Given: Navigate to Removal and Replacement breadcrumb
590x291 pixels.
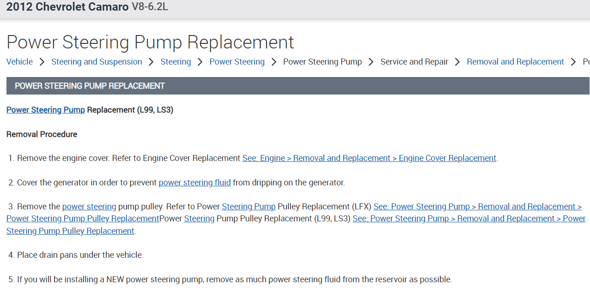Looking at the screenshot, I should coord(515,61).
